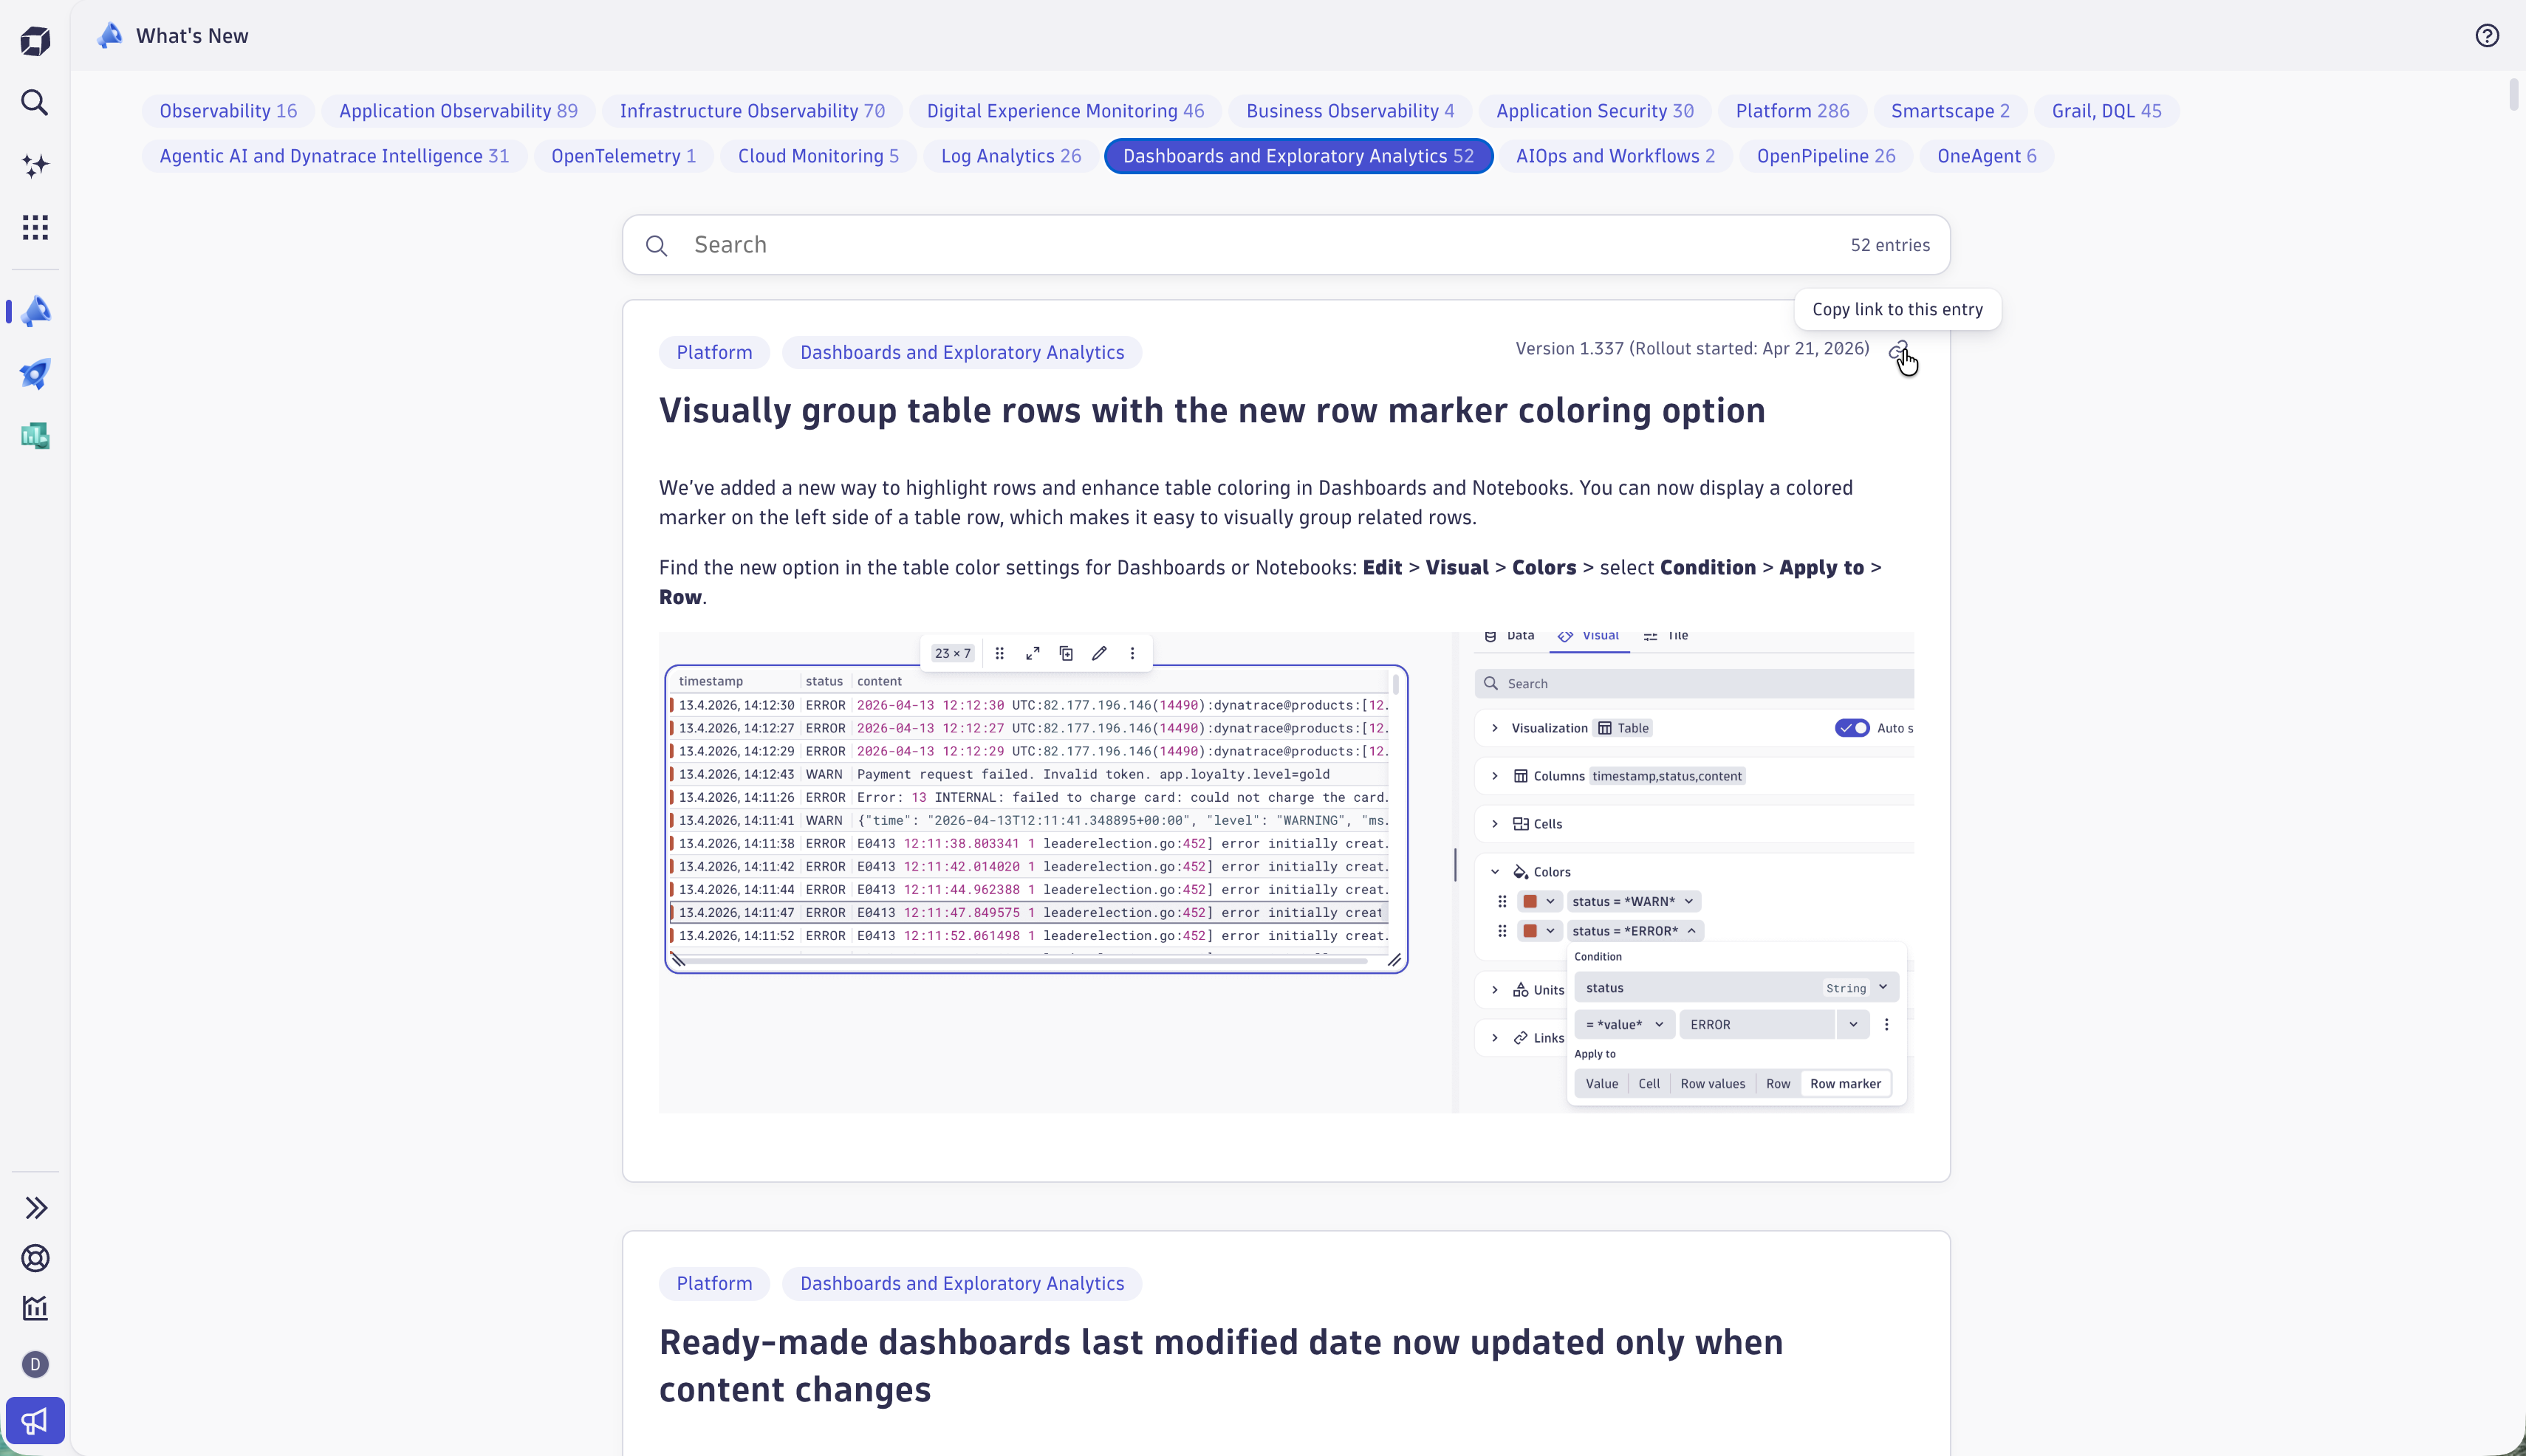2526x1456 pixels.
Task: Open the sparkles AI assistant icon
Action: point(35,165)
